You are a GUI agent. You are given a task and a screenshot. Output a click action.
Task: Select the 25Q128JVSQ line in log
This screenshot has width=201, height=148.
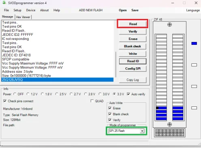(x=58, y=80)
